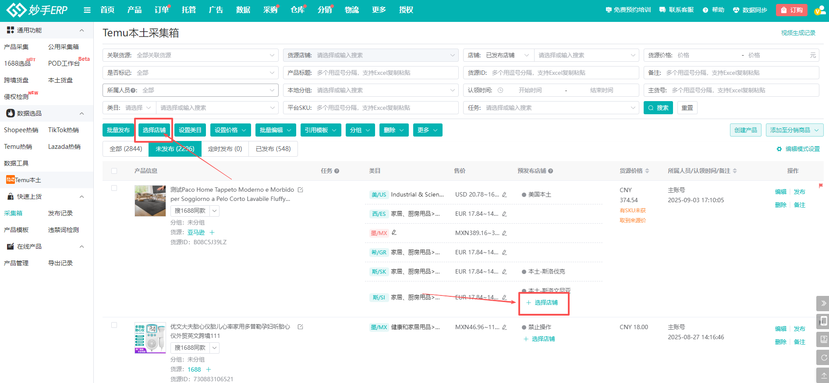Click plus icon beside 亚马逊 source
The image size is (829, 383).
pos(212,232)
